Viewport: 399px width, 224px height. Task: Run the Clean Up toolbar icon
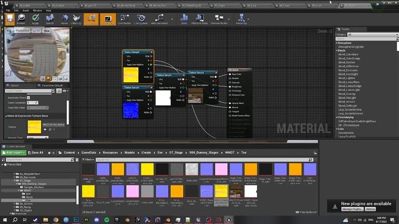76,19
